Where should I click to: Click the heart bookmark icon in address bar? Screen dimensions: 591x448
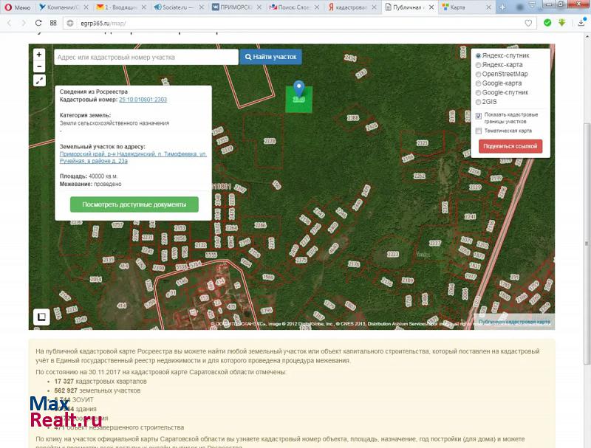click(528, 23)
